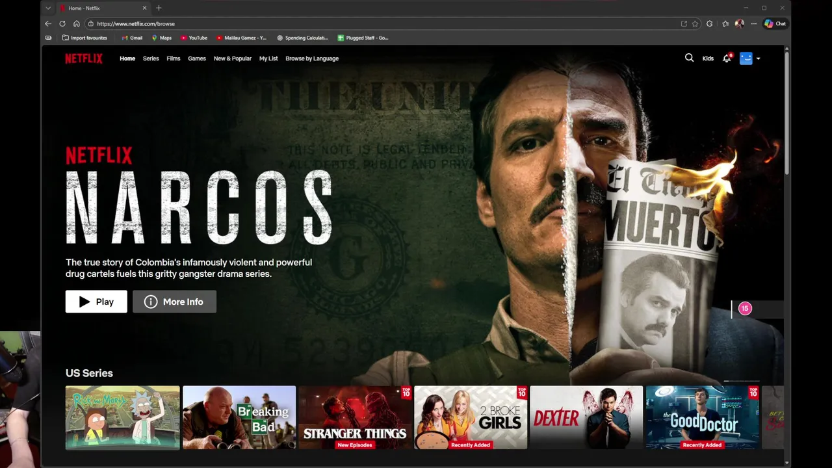The image size is (832, 468).
Task: Reload the page with the refresh icon
Action: coord(62,23)
